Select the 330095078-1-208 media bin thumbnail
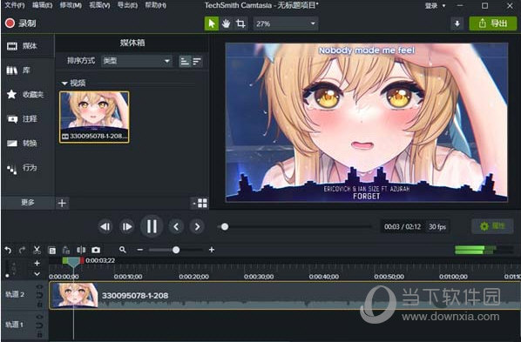Image resolution: width=521 pixels, height=342 pixels. pyautogui.click(x=94, y=117)
